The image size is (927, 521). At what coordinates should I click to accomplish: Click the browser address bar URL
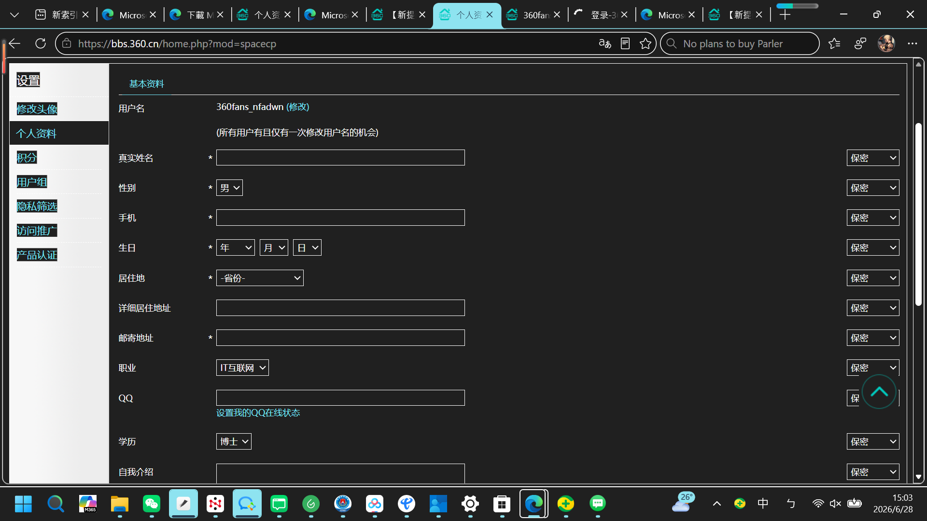point(177,43)
